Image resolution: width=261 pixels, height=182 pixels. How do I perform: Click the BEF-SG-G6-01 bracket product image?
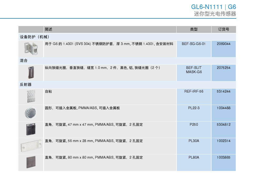pos(31,48)
